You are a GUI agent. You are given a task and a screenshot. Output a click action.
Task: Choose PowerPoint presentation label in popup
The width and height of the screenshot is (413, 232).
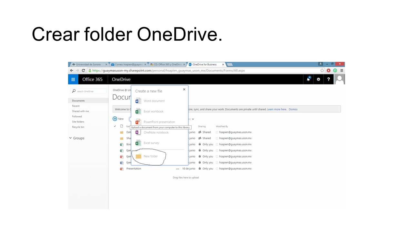(x=159, y=122)
